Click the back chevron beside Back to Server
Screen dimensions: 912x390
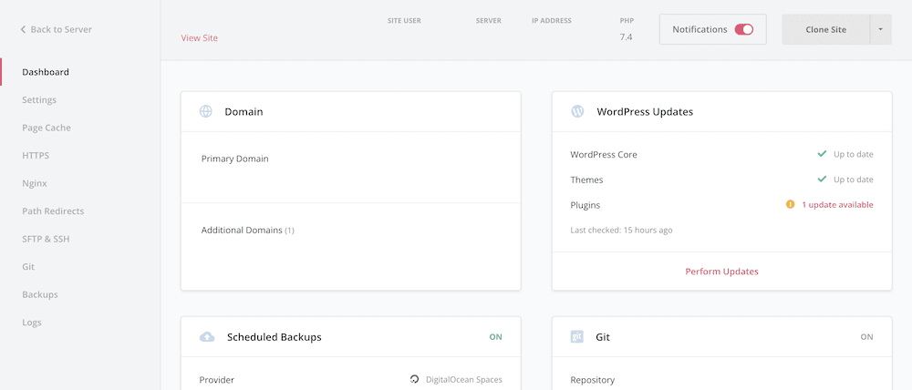click(24, 29)
